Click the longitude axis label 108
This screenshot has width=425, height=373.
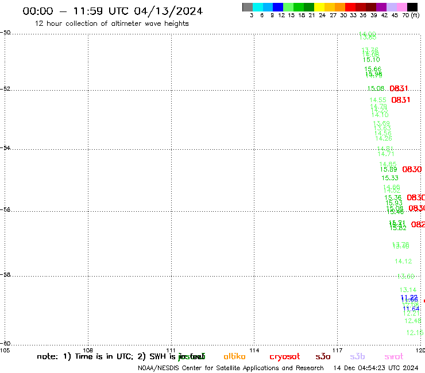point(88,350)
